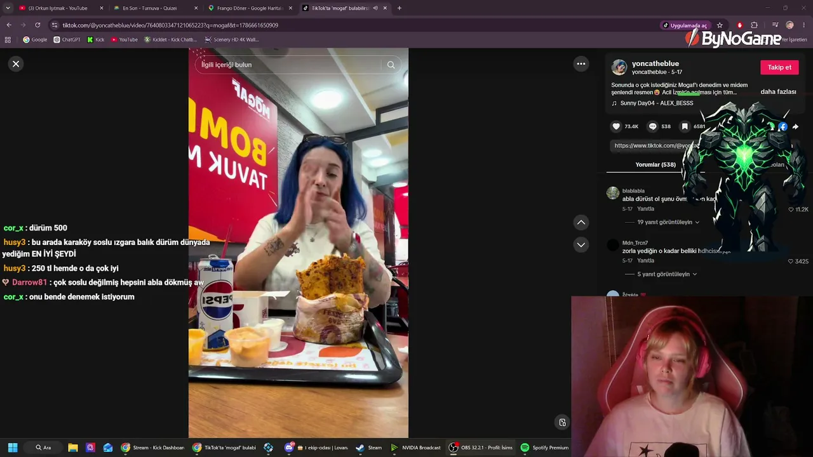Go back in browser history
Viewport: 813px width, 457px height.
[9, 25]
